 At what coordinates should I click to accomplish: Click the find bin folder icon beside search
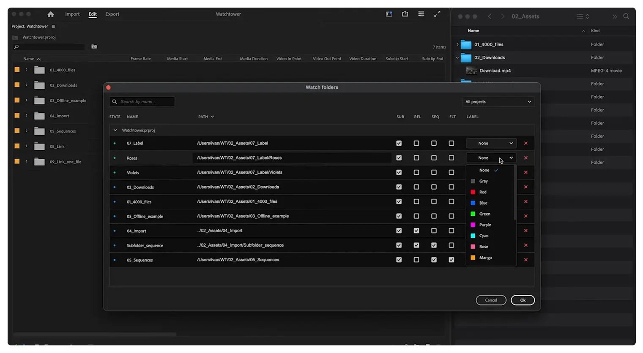[94, 47]
